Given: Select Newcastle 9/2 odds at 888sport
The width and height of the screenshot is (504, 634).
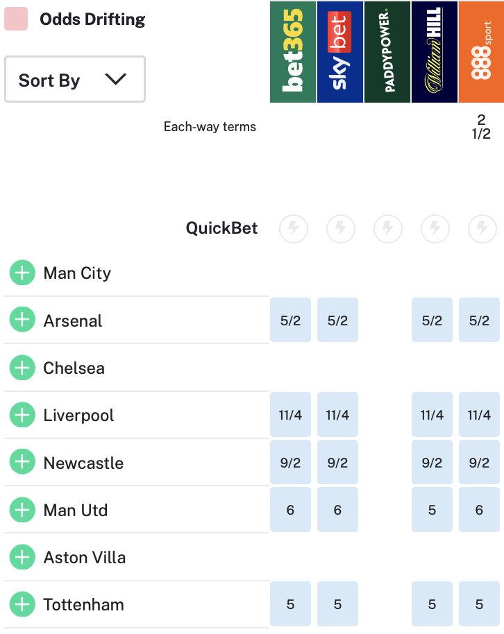Looking at the screenshot, I should tap(479, 463).
